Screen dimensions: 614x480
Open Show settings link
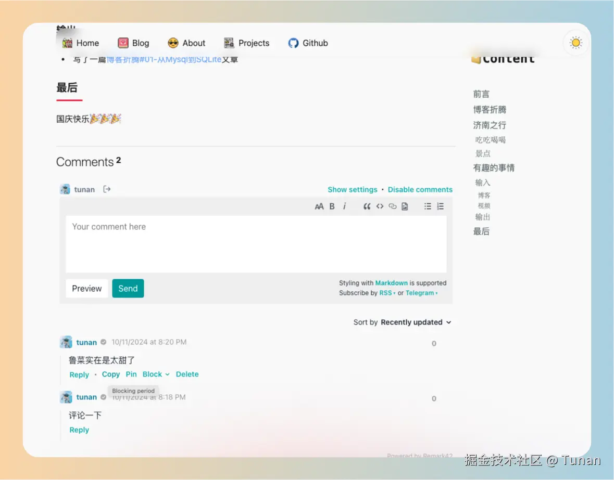pos(353,190)
